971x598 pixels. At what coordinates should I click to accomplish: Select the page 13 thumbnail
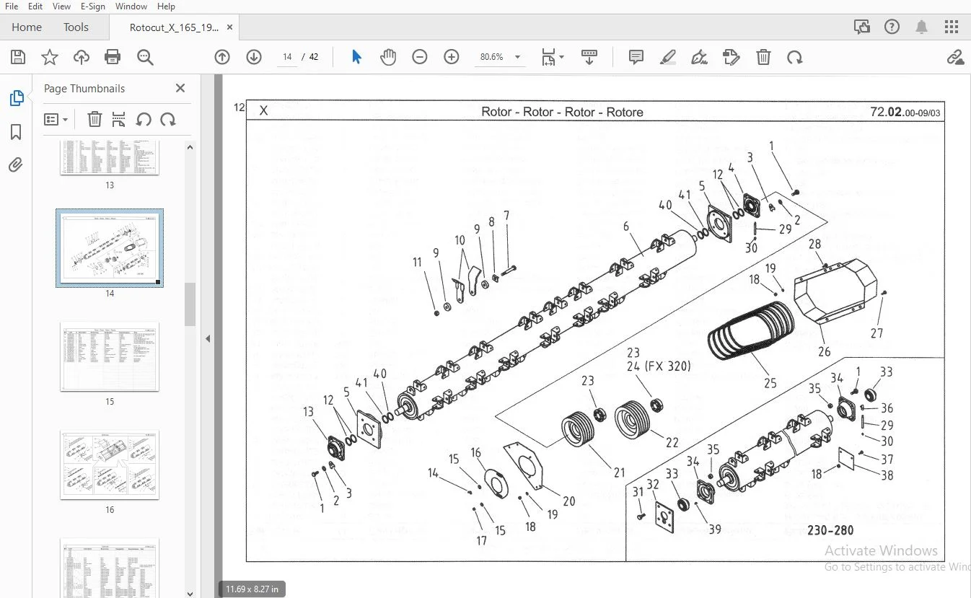110,157
